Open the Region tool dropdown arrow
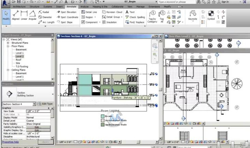 pos(94,17)
